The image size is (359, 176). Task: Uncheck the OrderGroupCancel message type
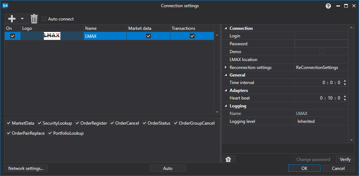pos(176,123)
